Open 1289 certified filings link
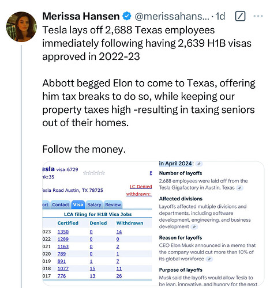 (63, 239)
